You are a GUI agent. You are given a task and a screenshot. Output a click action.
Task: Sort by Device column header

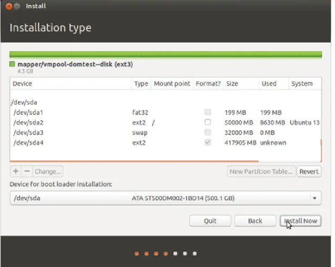[70, 83]
